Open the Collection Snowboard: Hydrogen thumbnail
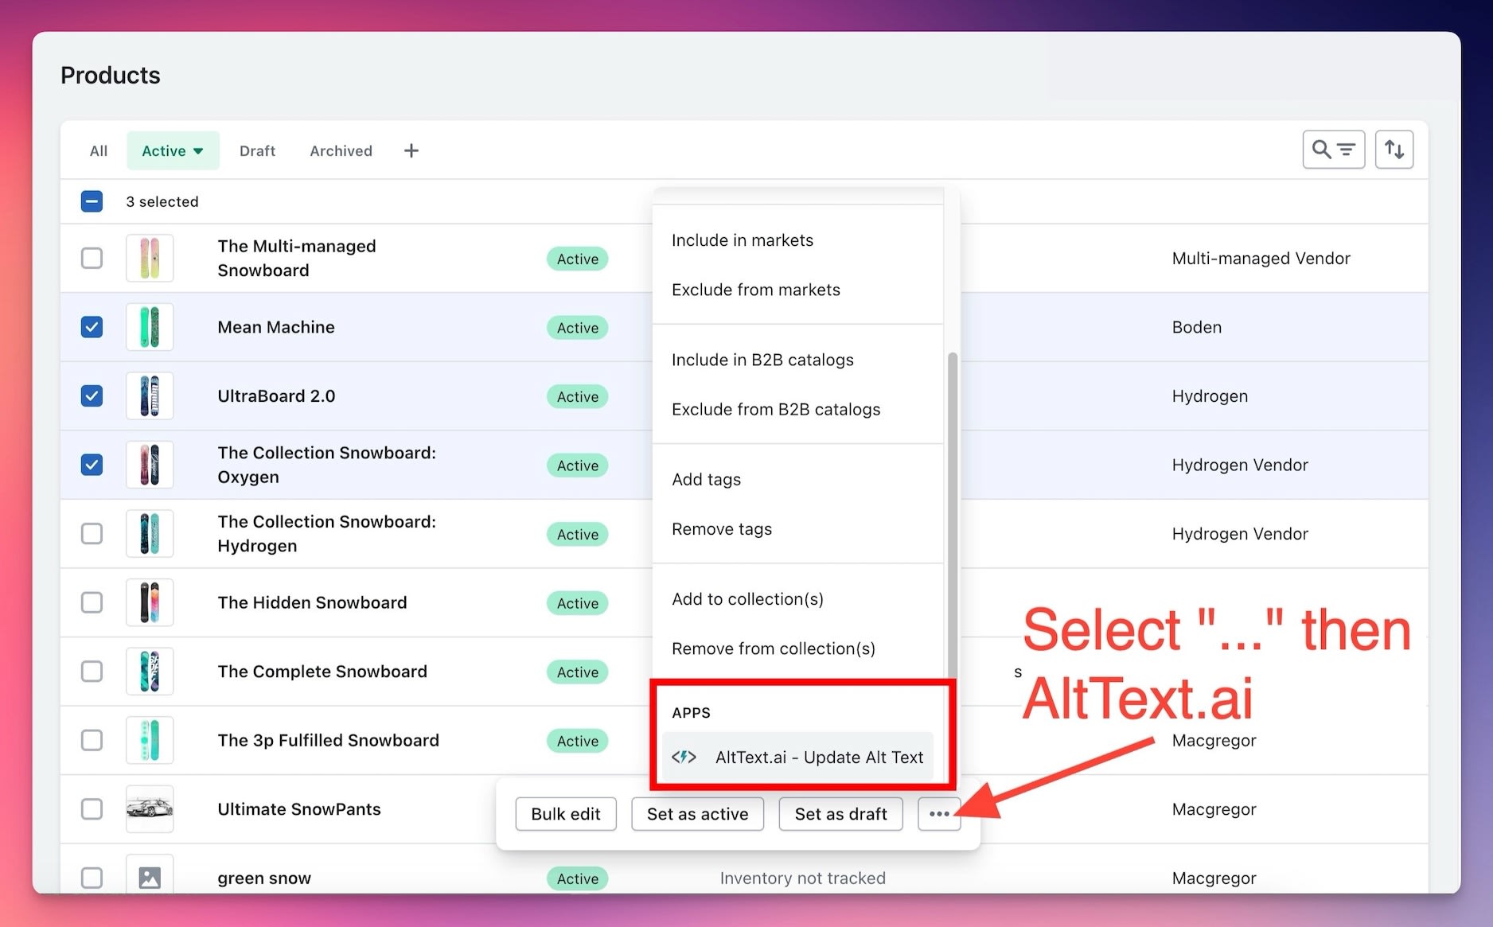 click(150, 534)
